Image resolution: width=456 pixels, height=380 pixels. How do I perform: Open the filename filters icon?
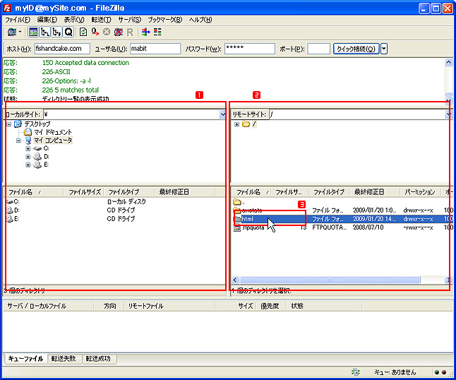pyautogui.click(x=145, y=32)
